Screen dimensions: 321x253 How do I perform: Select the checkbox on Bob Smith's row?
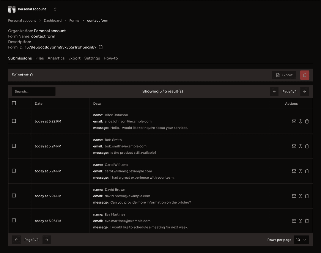click(x=14, y=146)
